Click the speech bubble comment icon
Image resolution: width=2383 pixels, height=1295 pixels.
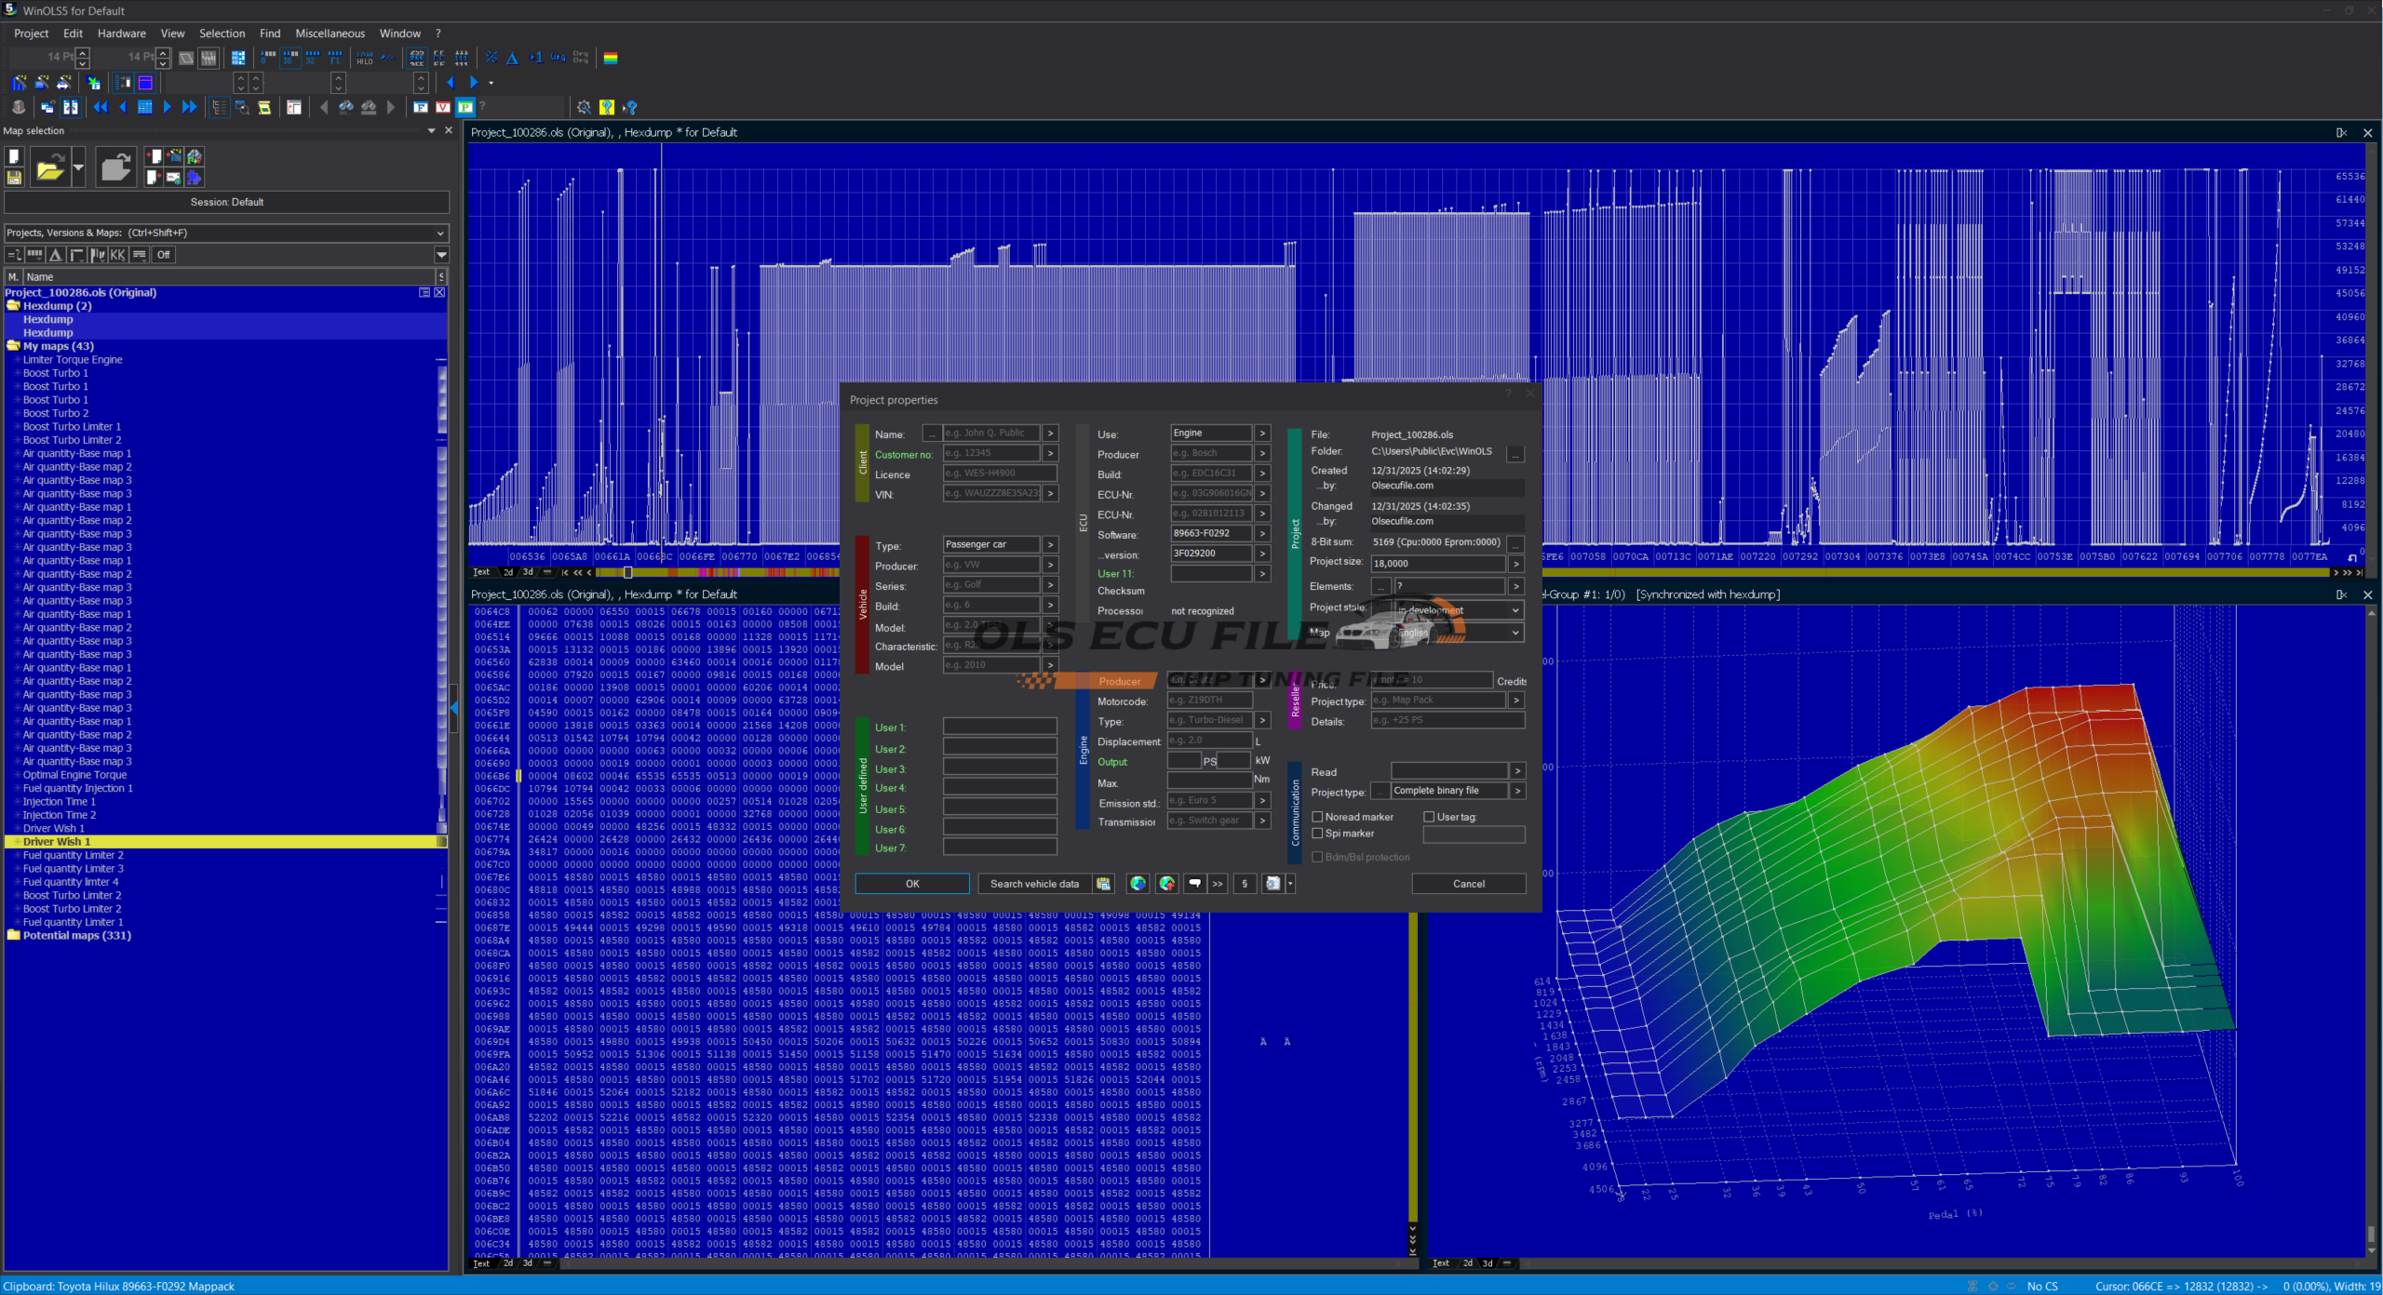1194,884
